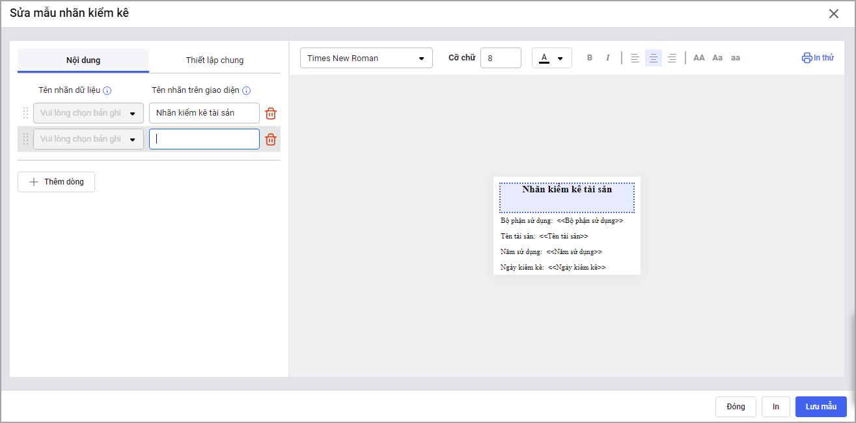Toggle italic text formatting
This screenshot has height=423, width=856.
[608, 58]
